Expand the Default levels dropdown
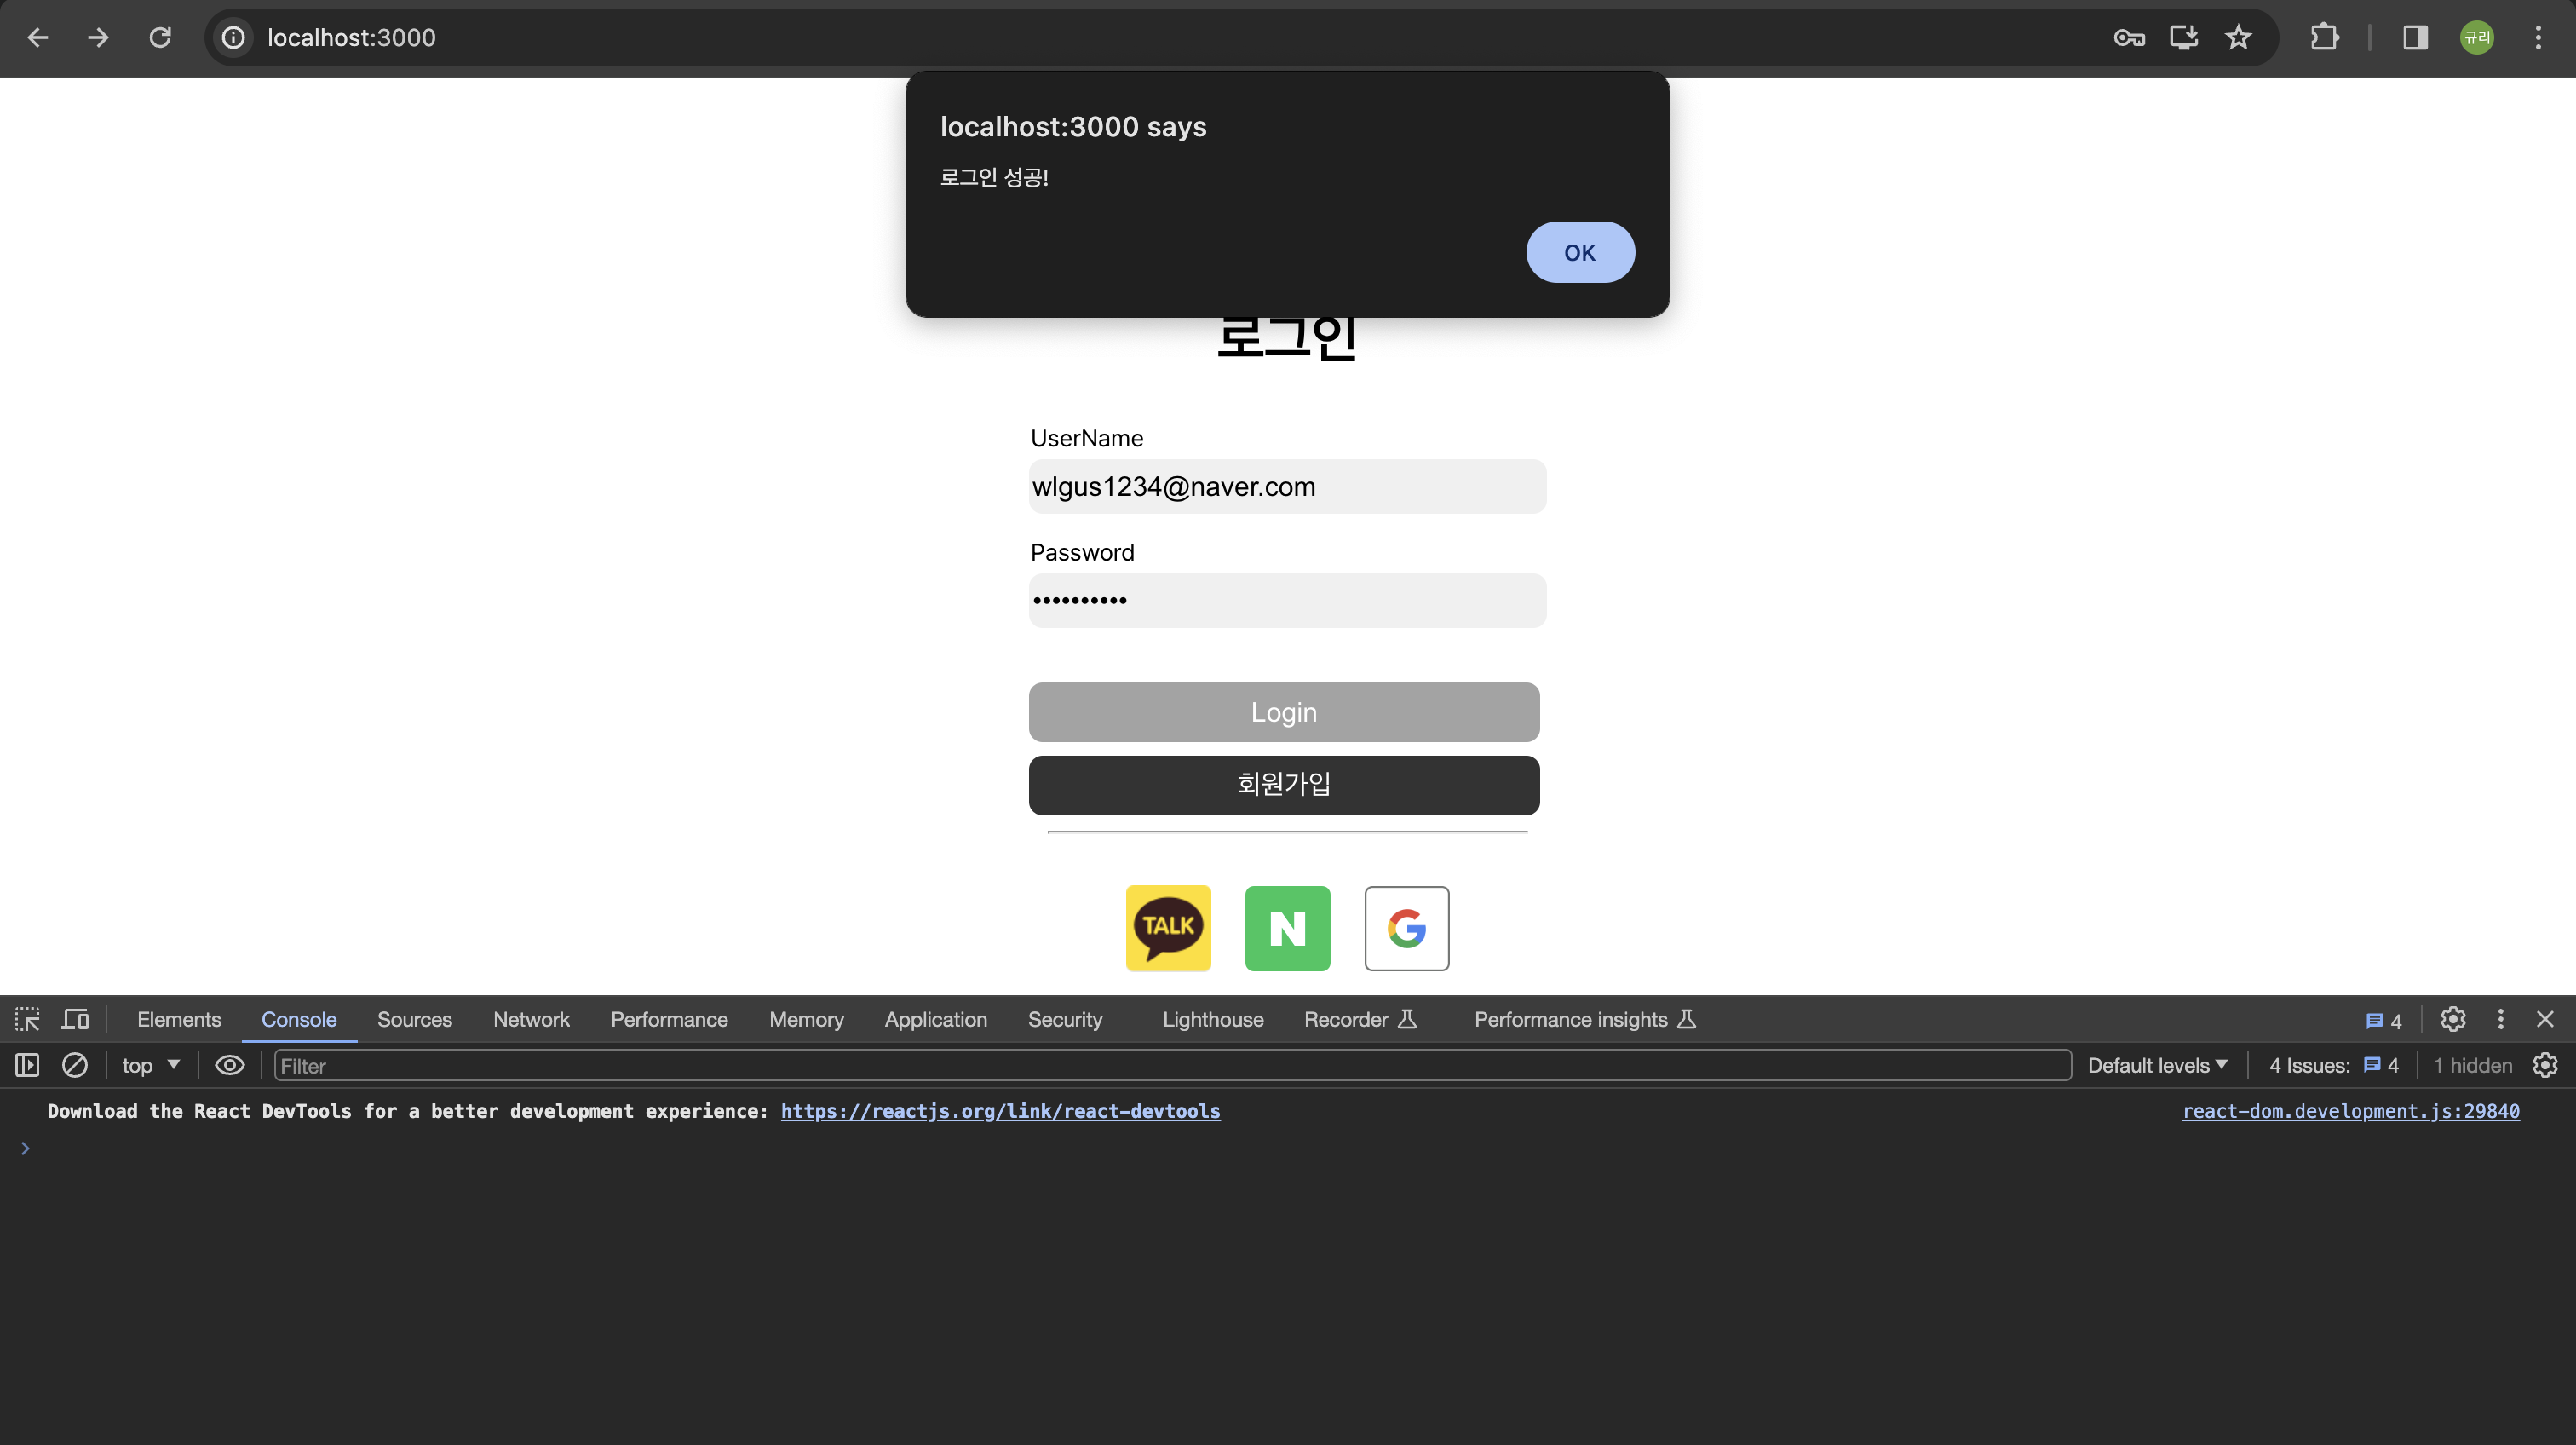Screen dimensions: 2576x1445 tap(2157, 1065)
